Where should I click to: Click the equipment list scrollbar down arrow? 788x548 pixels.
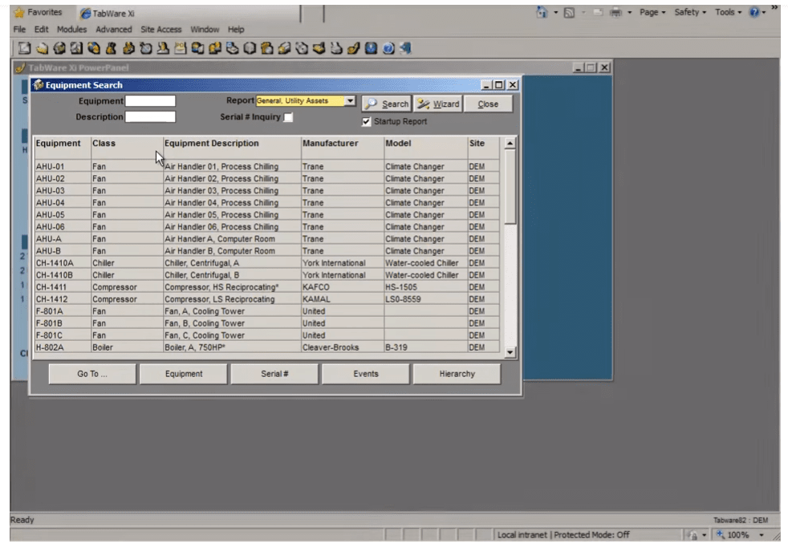510,352
